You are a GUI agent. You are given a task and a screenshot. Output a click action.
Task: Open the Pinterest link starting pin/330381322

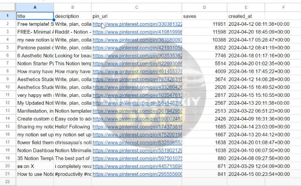137,24
